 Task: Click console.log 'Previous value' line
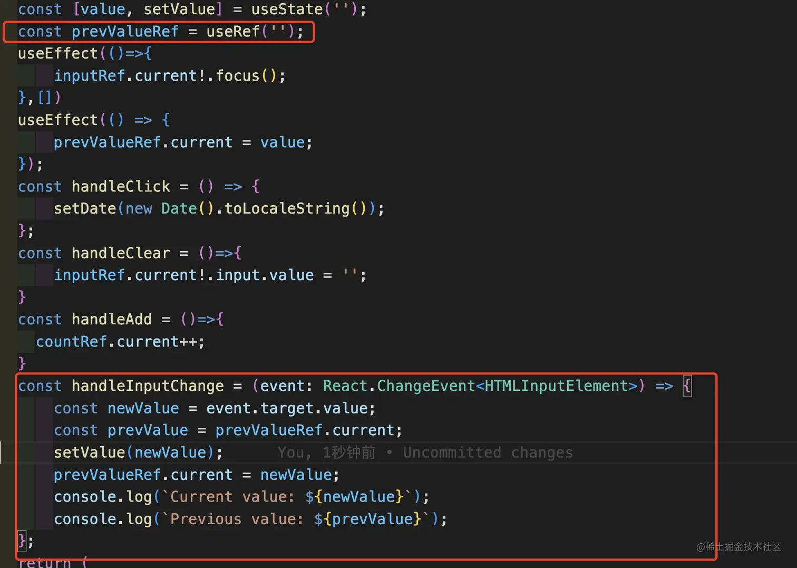pos(250,519)
